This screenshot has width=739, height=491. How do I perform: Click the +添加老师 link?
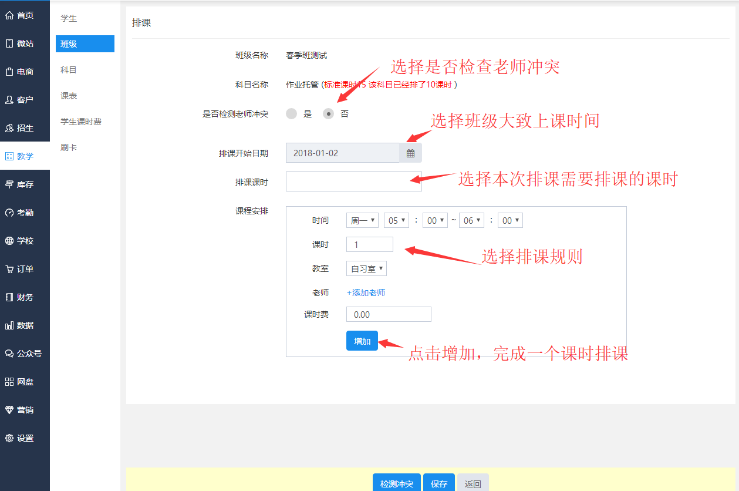pos(365,291)
